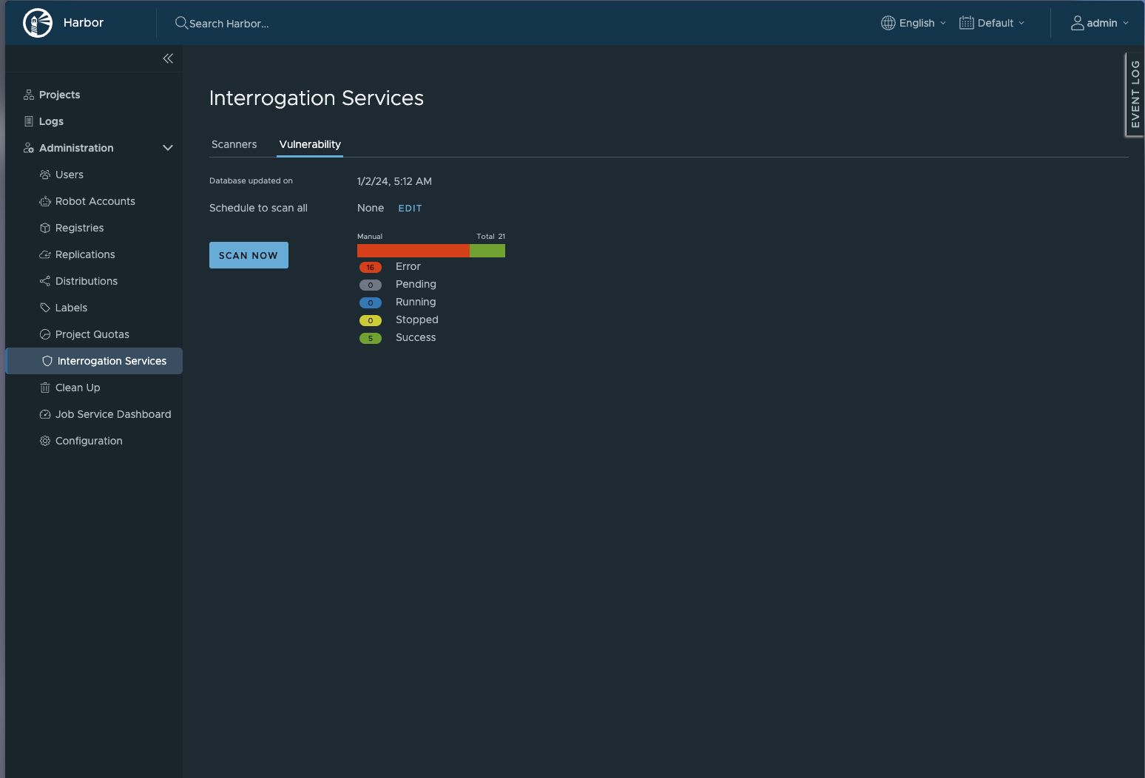Click the SCAN NOW button
The width and height of the screenshot is (1145, 778).
pos(249,255)
